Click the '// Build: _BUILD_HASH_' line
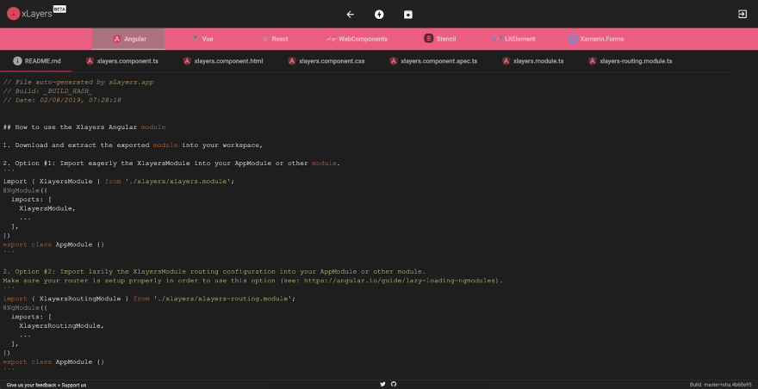The image size is (758, 389). [x=47, y=91]
